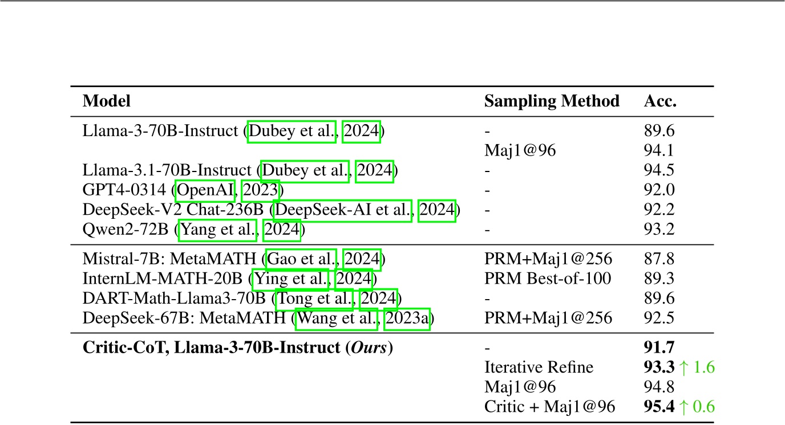
Task: Click the Sampling Method column header
Action: 552,101
